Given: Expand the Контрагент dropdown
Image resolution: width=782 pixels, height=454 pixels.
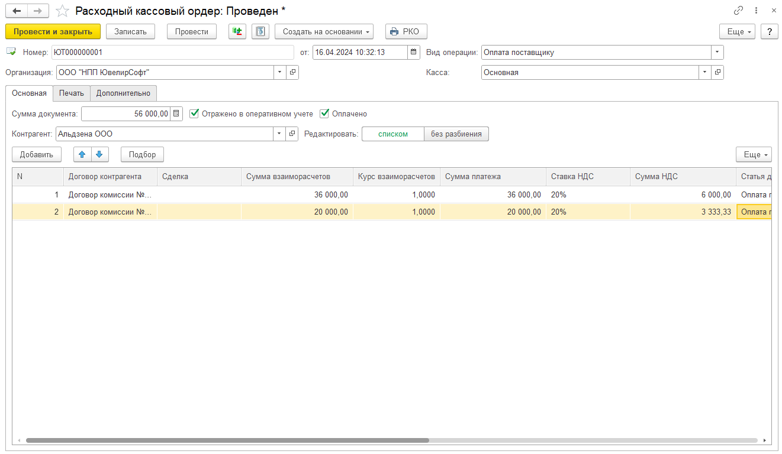Looking at the screenshot, I should point(280,134).
